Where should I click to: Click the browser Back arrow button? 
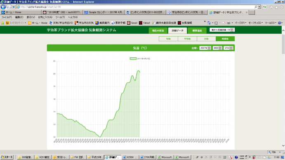[3, 7]
